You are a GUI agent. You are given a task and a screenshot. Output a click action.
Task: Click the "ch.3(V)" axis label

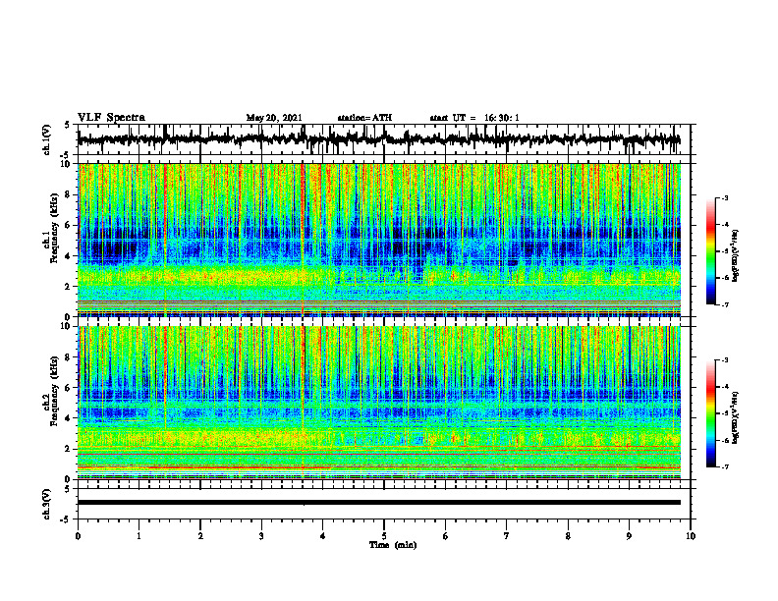(x=47, y=504)
